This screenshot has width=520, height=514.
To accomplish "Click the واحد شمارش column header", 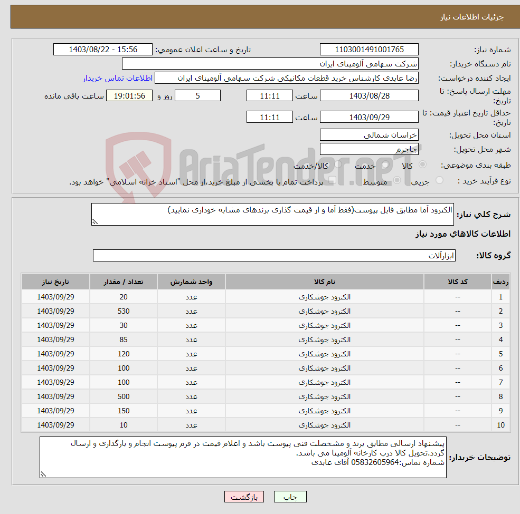I will tap(191, 282).
